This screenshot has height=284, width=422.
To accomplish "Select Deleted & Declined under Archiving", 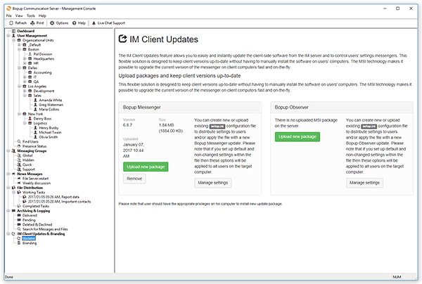I will click(x=37, y=224).
